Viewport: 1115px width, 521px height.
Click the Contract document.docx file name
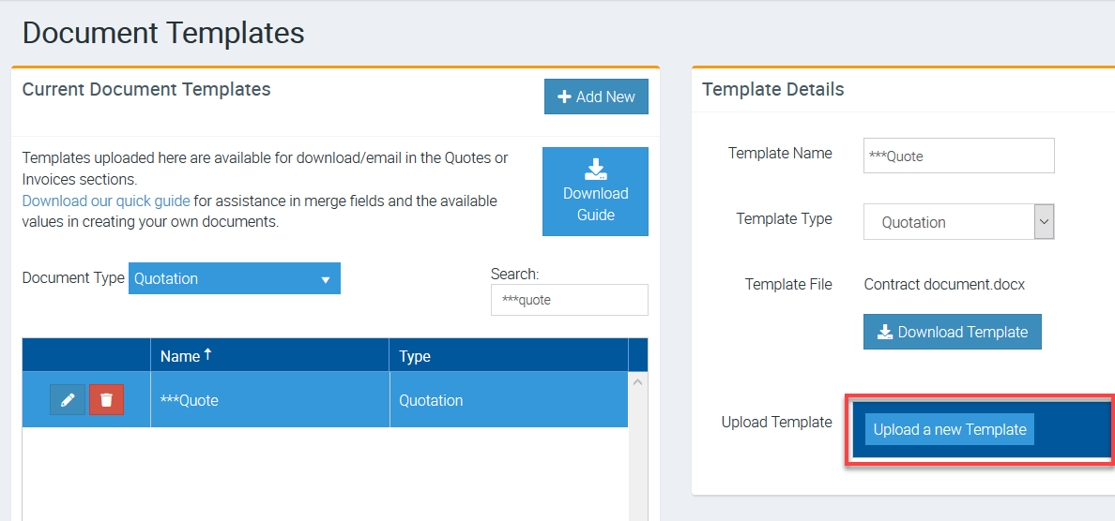pyautogui.click(x=944, y=284)
